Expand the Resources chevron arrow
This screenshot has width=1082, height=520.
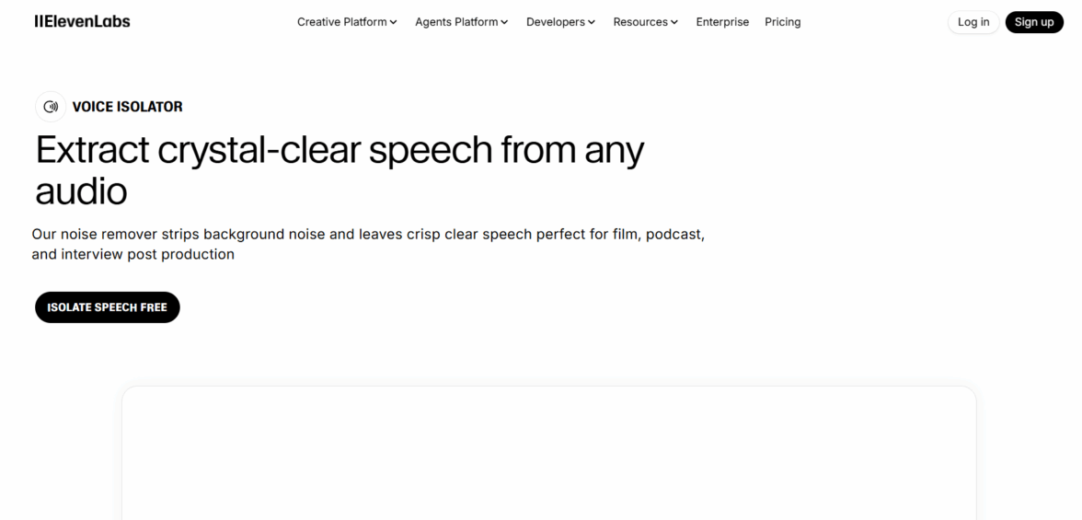674,22
